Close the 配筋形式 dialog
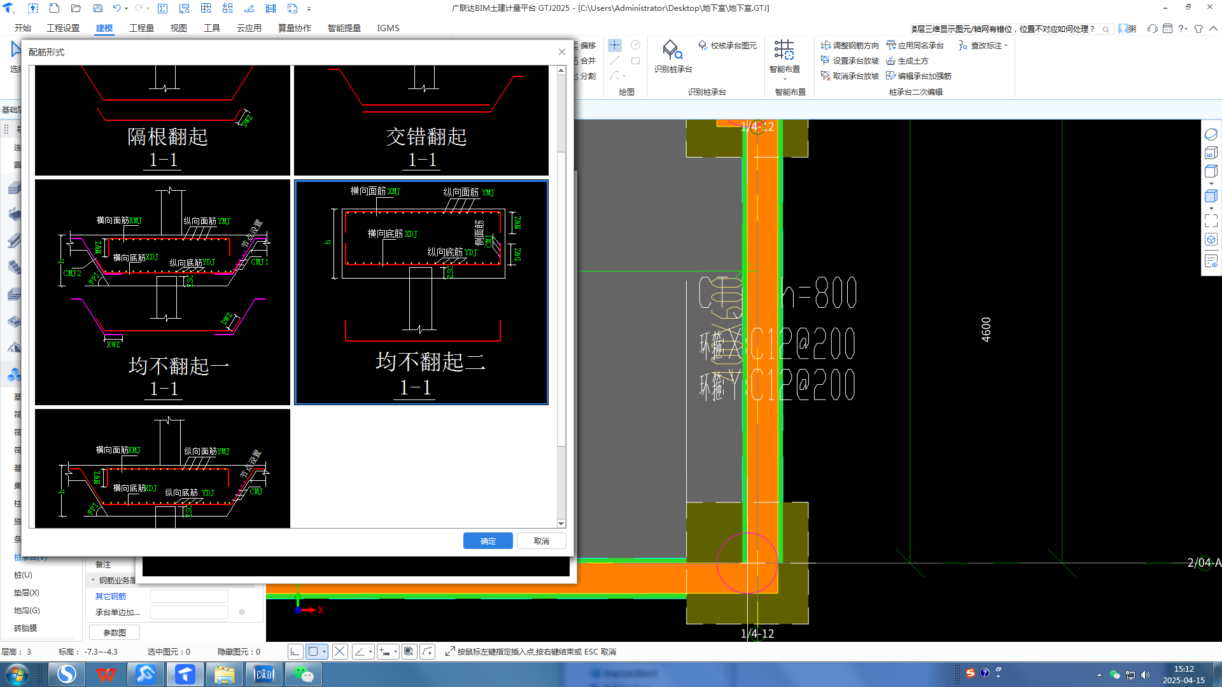The height and width of the screenshot is (687, 1222). 562,52
